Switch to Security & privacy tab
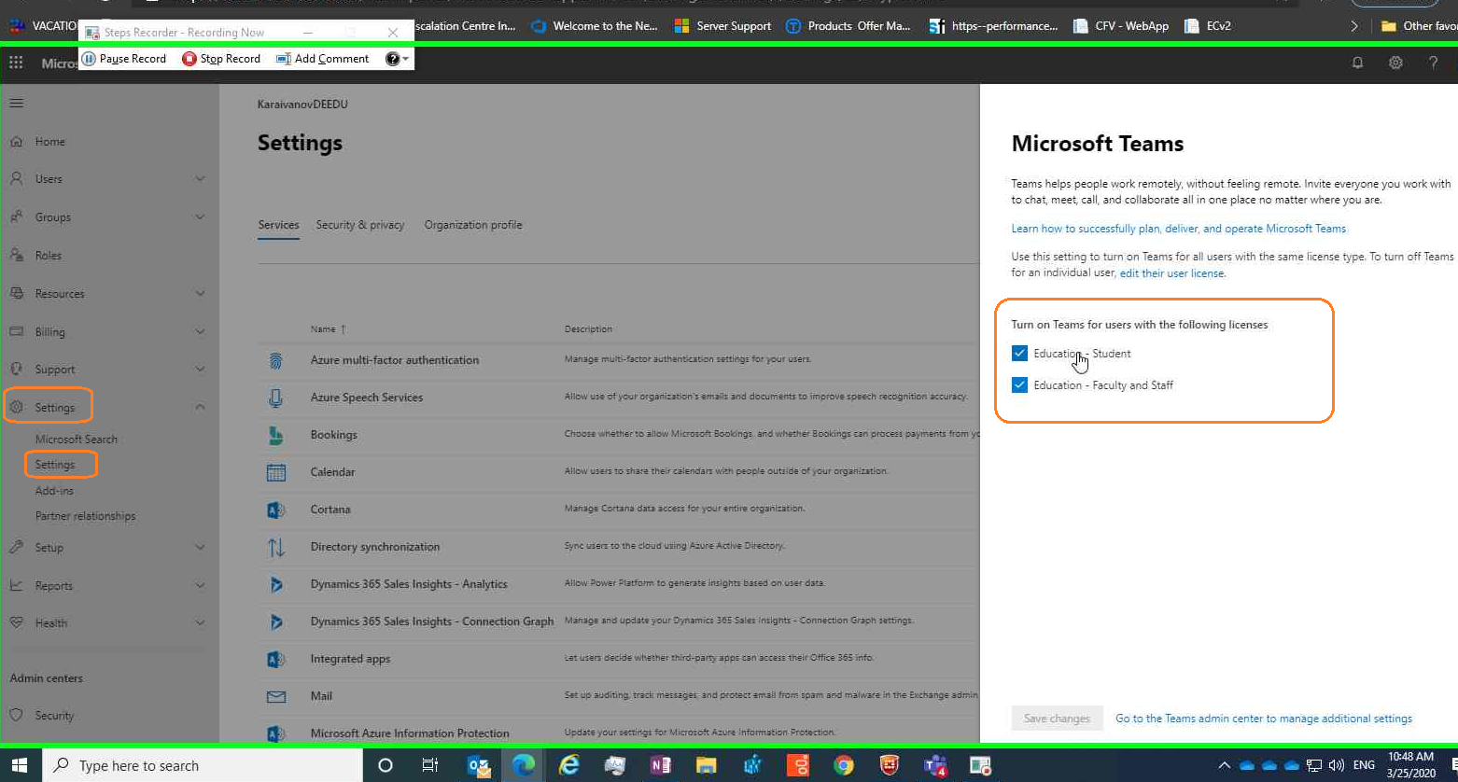1458x782 pixels. [360, 225]
